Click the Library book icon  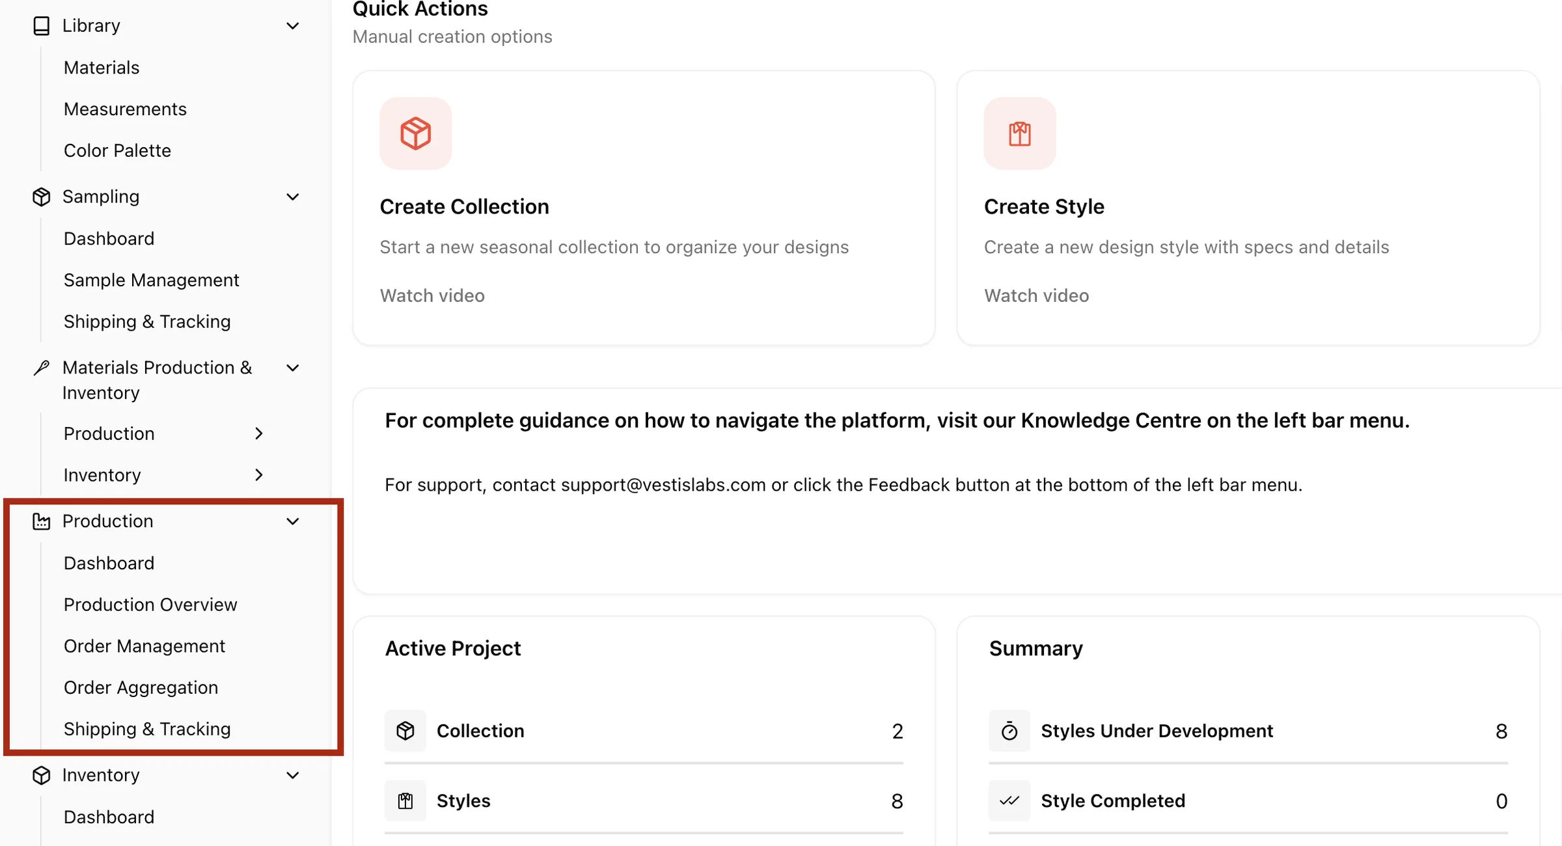[x=41, y=26]
